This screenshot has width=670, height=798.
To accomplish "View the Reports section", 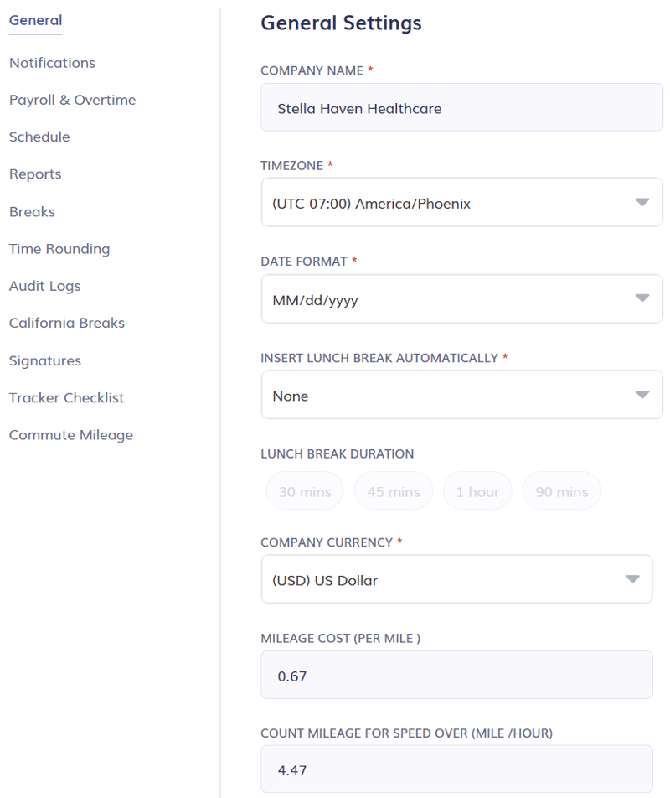I will tap(35, 174).
